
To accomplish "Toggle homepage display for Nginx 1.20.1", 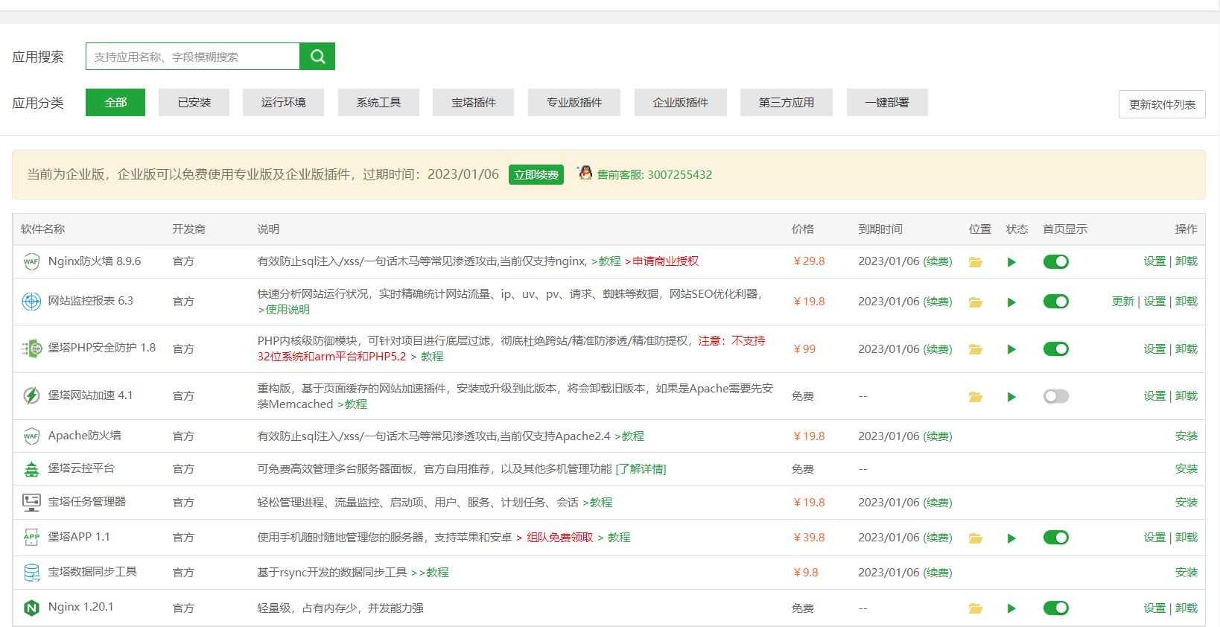I will 1055,608.
